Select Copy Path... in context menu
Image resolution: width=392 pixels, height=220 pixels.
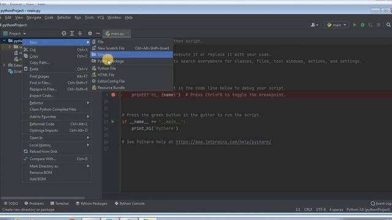point(57,62)
